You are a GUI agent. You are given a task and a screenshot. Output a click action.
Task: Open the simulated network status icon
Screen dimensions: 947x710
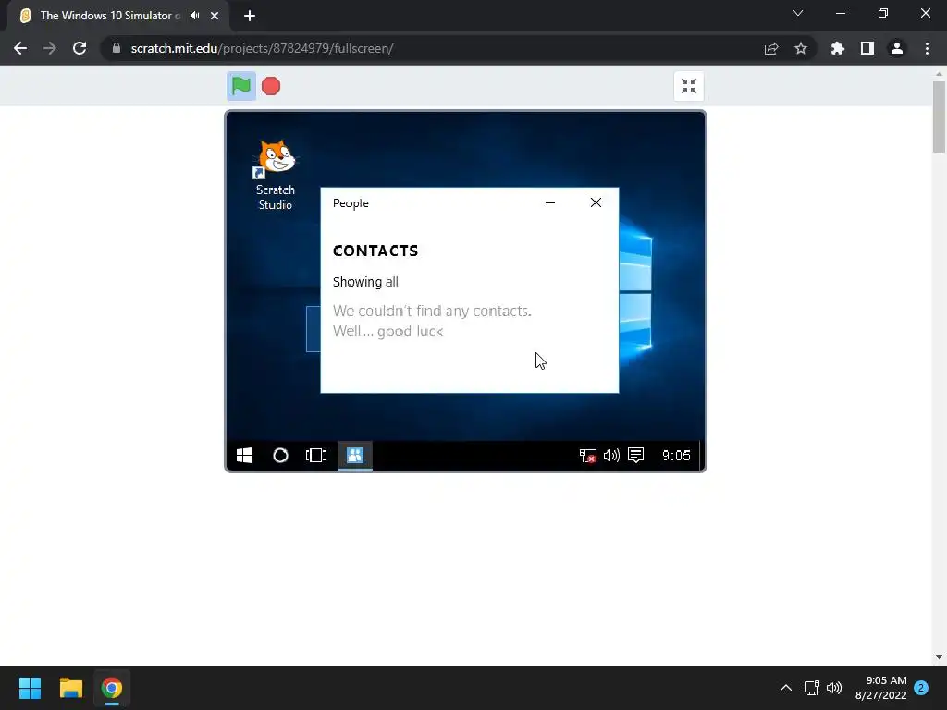587,456
